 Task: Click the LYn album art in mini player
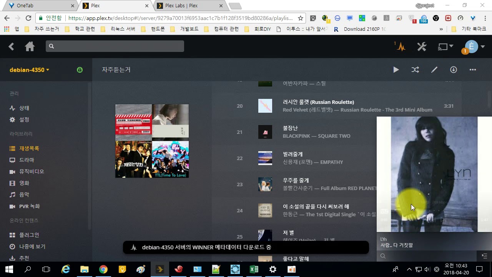pos(434,174)
